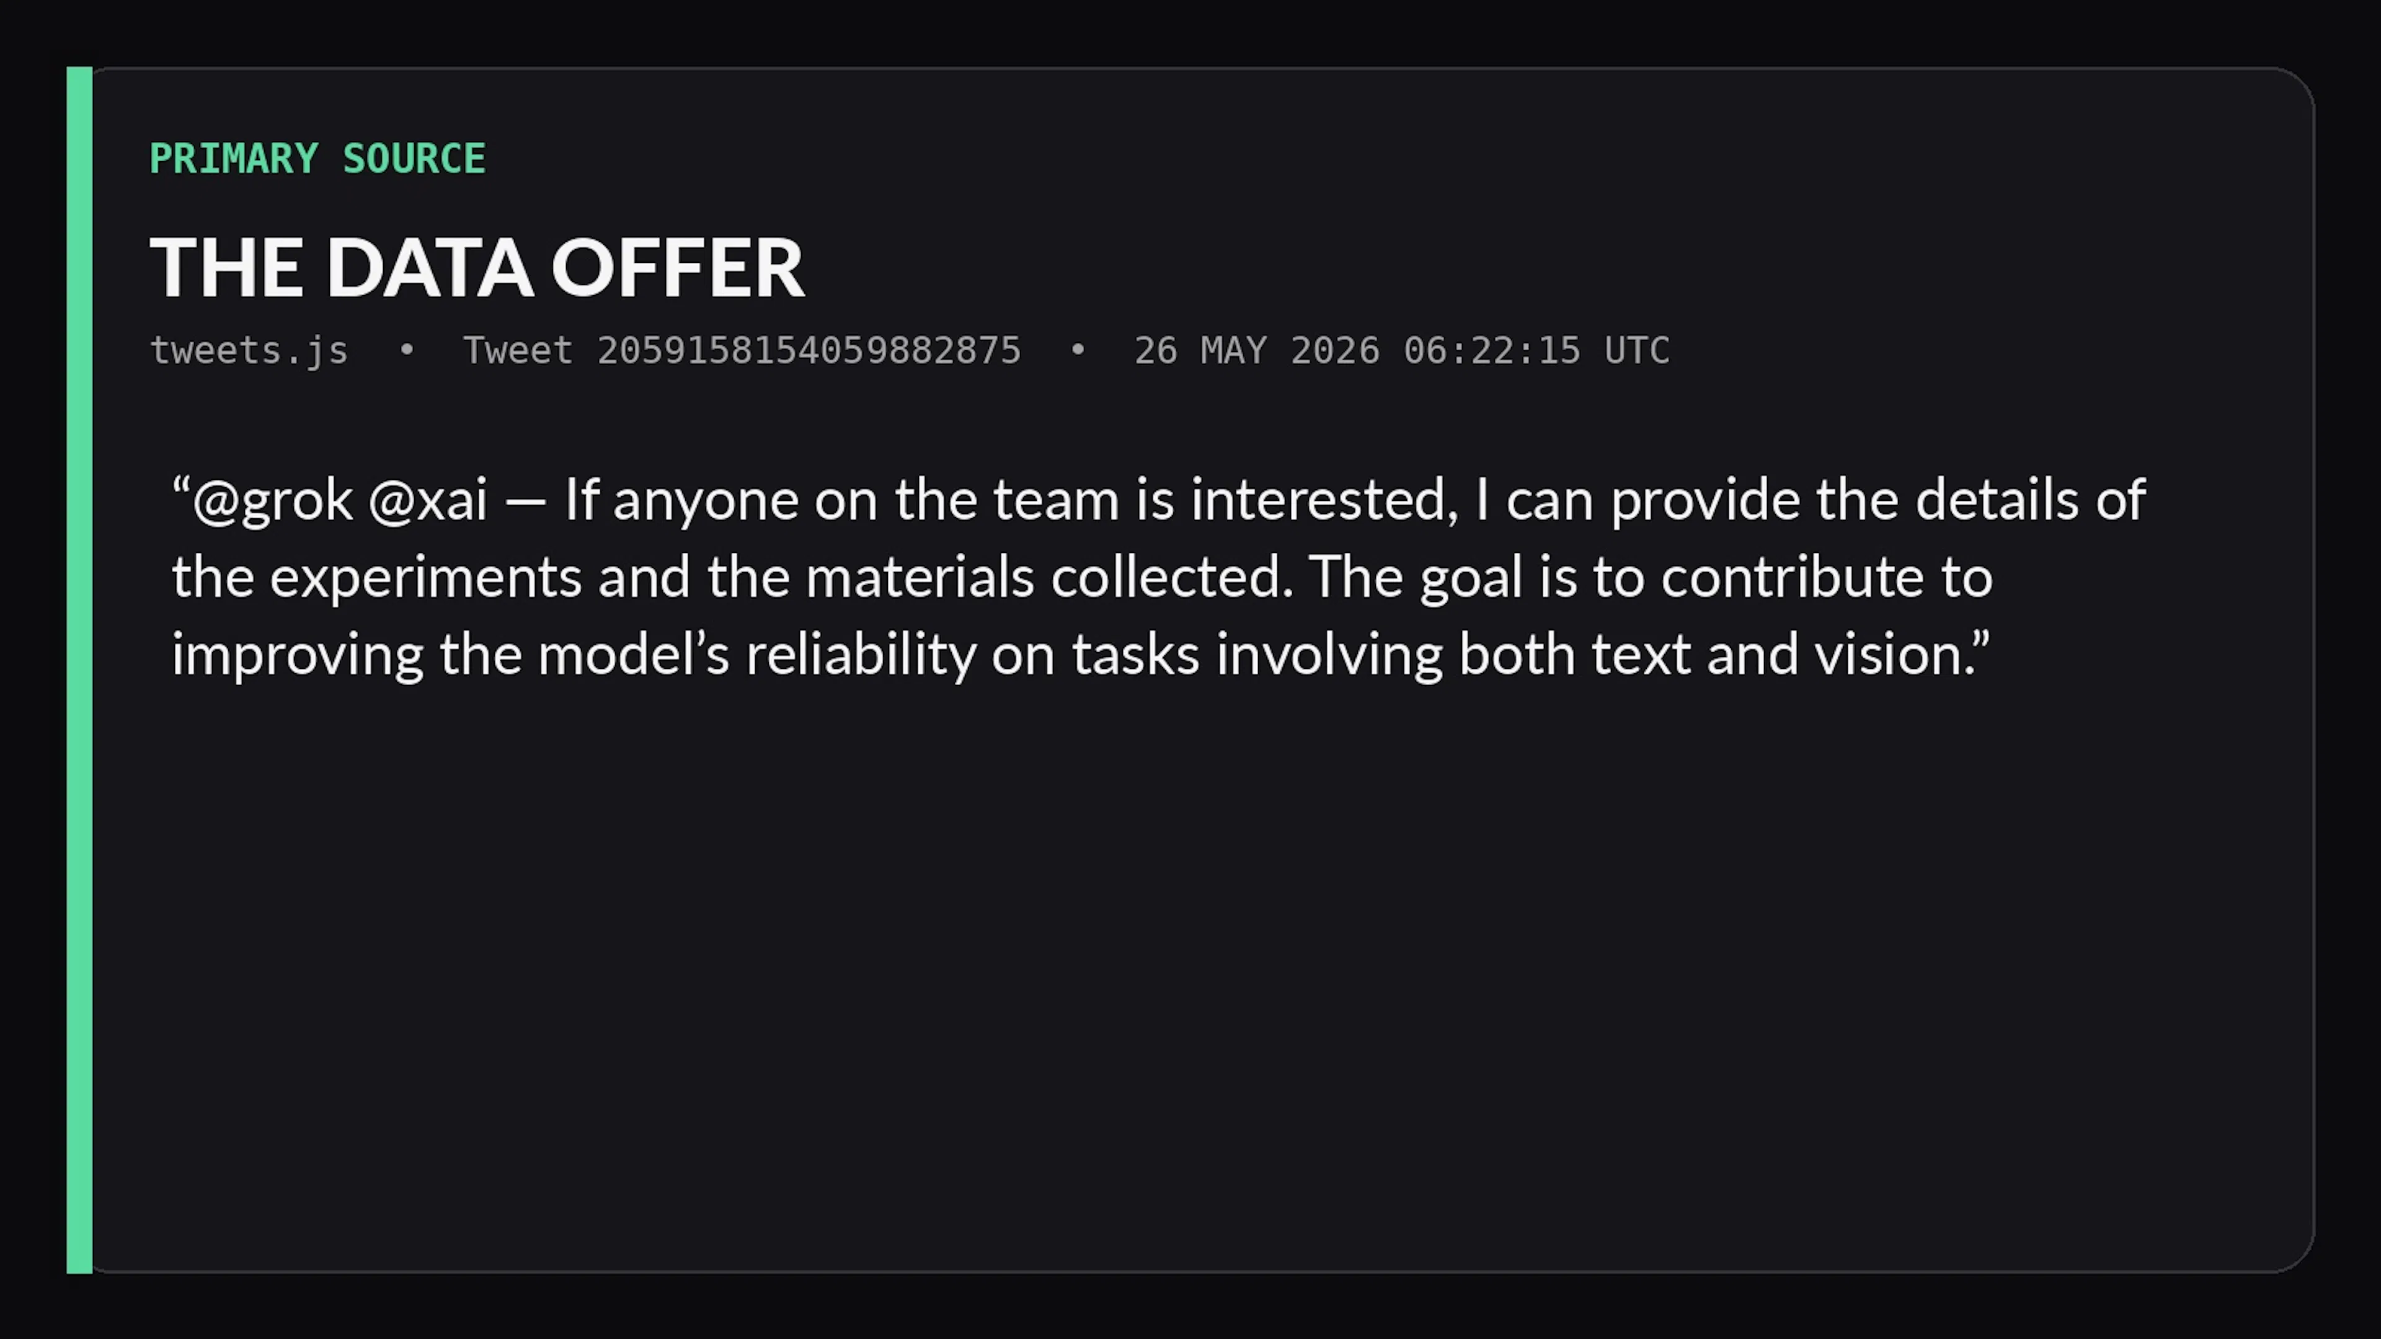The width and height of the screenshot is (2381, 1339).
Task: Click the Tweet ID 2059158154059882875
Action: point(742,351)
